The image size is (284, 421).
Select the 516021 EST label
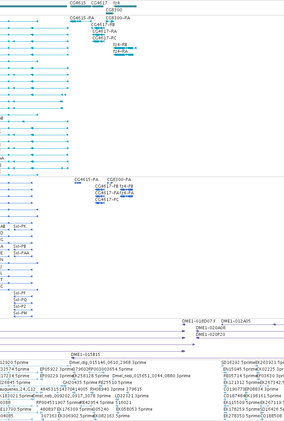coord(123,403)
